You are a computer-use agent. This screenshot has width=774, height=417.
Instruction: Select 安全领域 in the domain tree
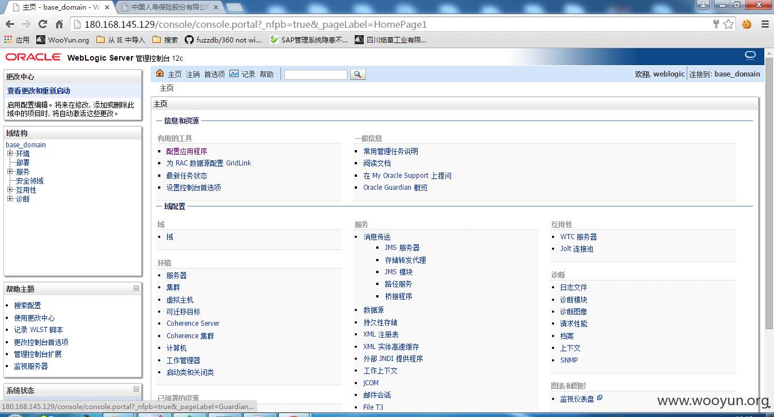pos(29,181)
